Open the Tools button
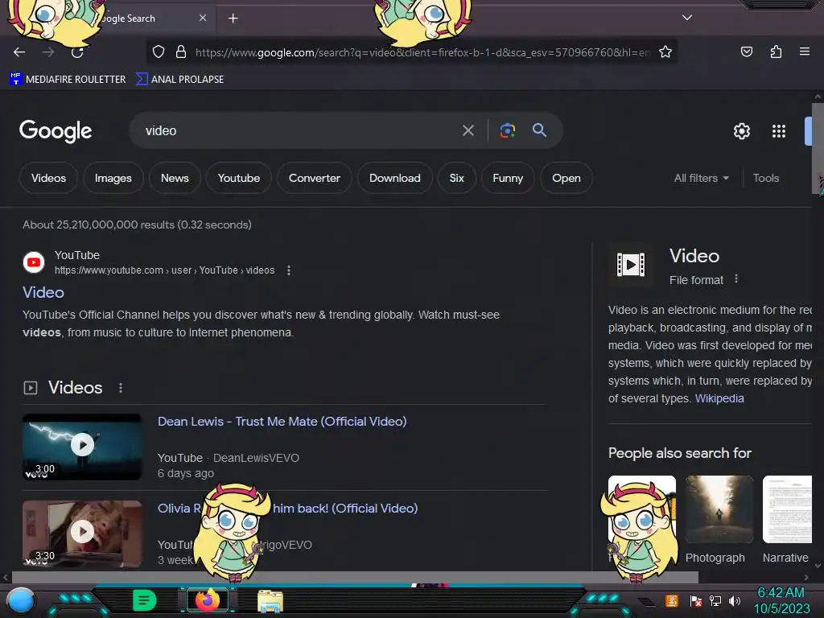The width and height of the screenshot is (824, 618). 766,178
